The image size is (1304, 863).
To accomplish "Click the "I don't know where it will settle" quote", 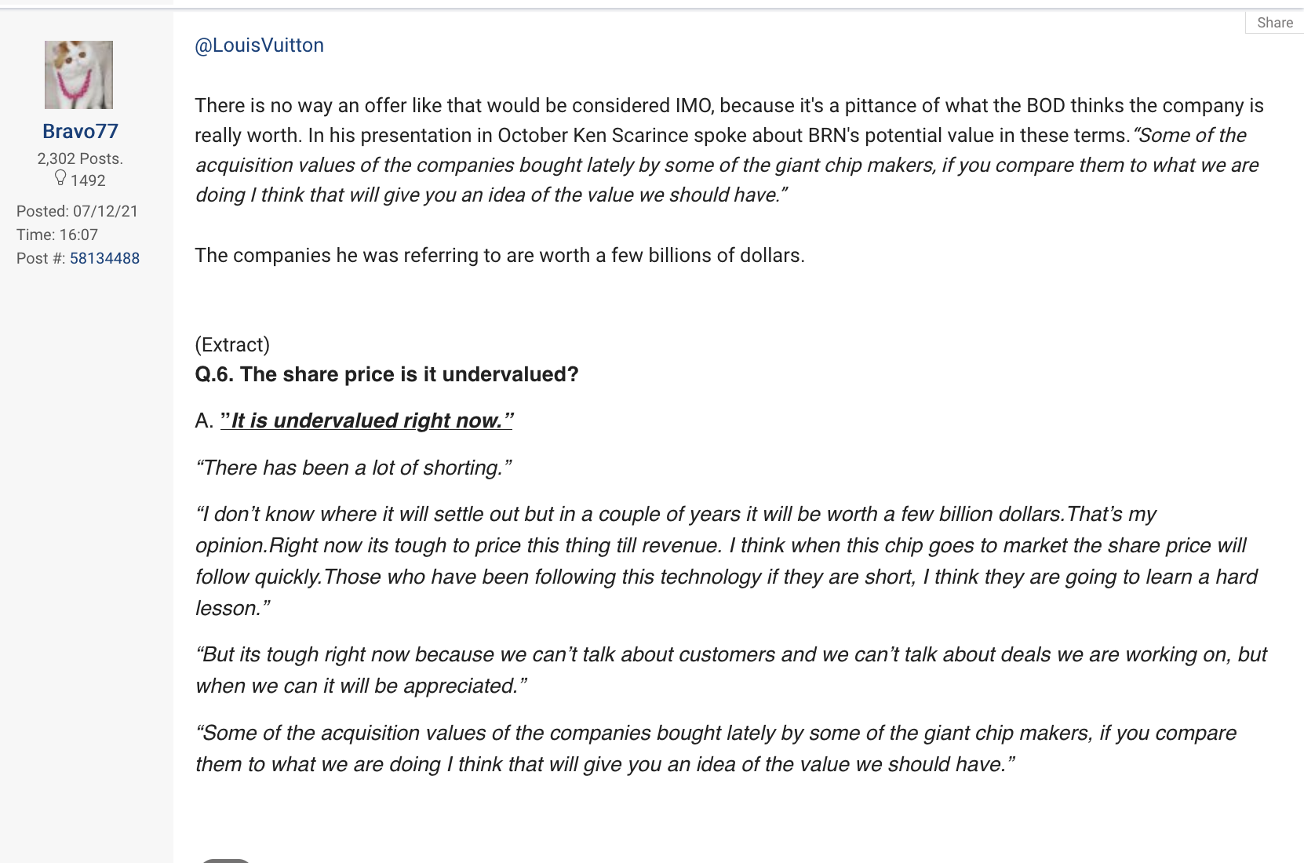I will (x=725, y=561).
